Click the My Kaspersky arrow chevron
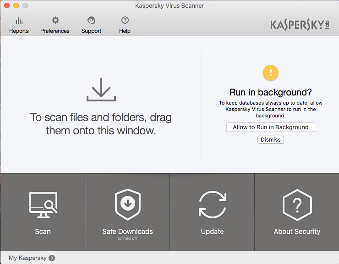339x264 pixels. pos(52,258)
